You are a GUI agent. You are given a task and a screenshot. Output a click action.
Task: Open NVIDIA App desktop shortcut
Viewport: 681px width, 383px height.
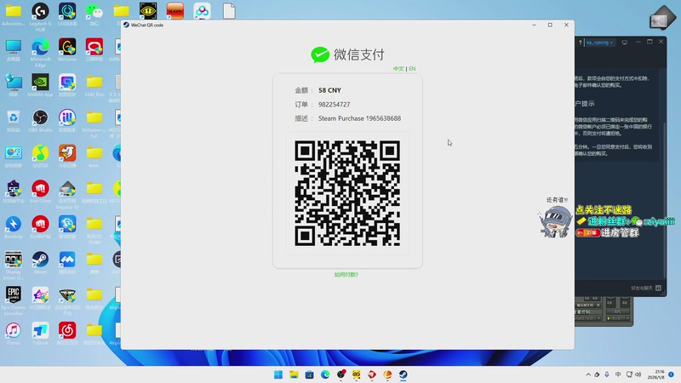point(40,85)
